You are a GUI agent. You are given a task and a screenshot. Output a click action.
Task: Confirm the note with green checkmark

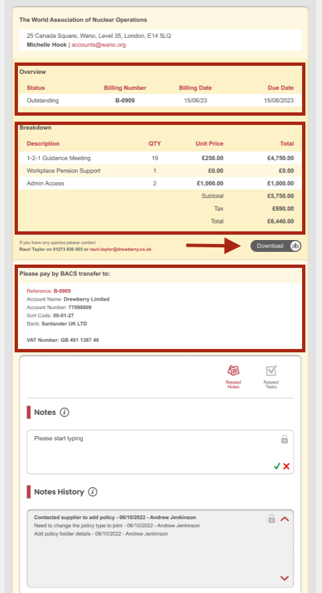[277, 466]
